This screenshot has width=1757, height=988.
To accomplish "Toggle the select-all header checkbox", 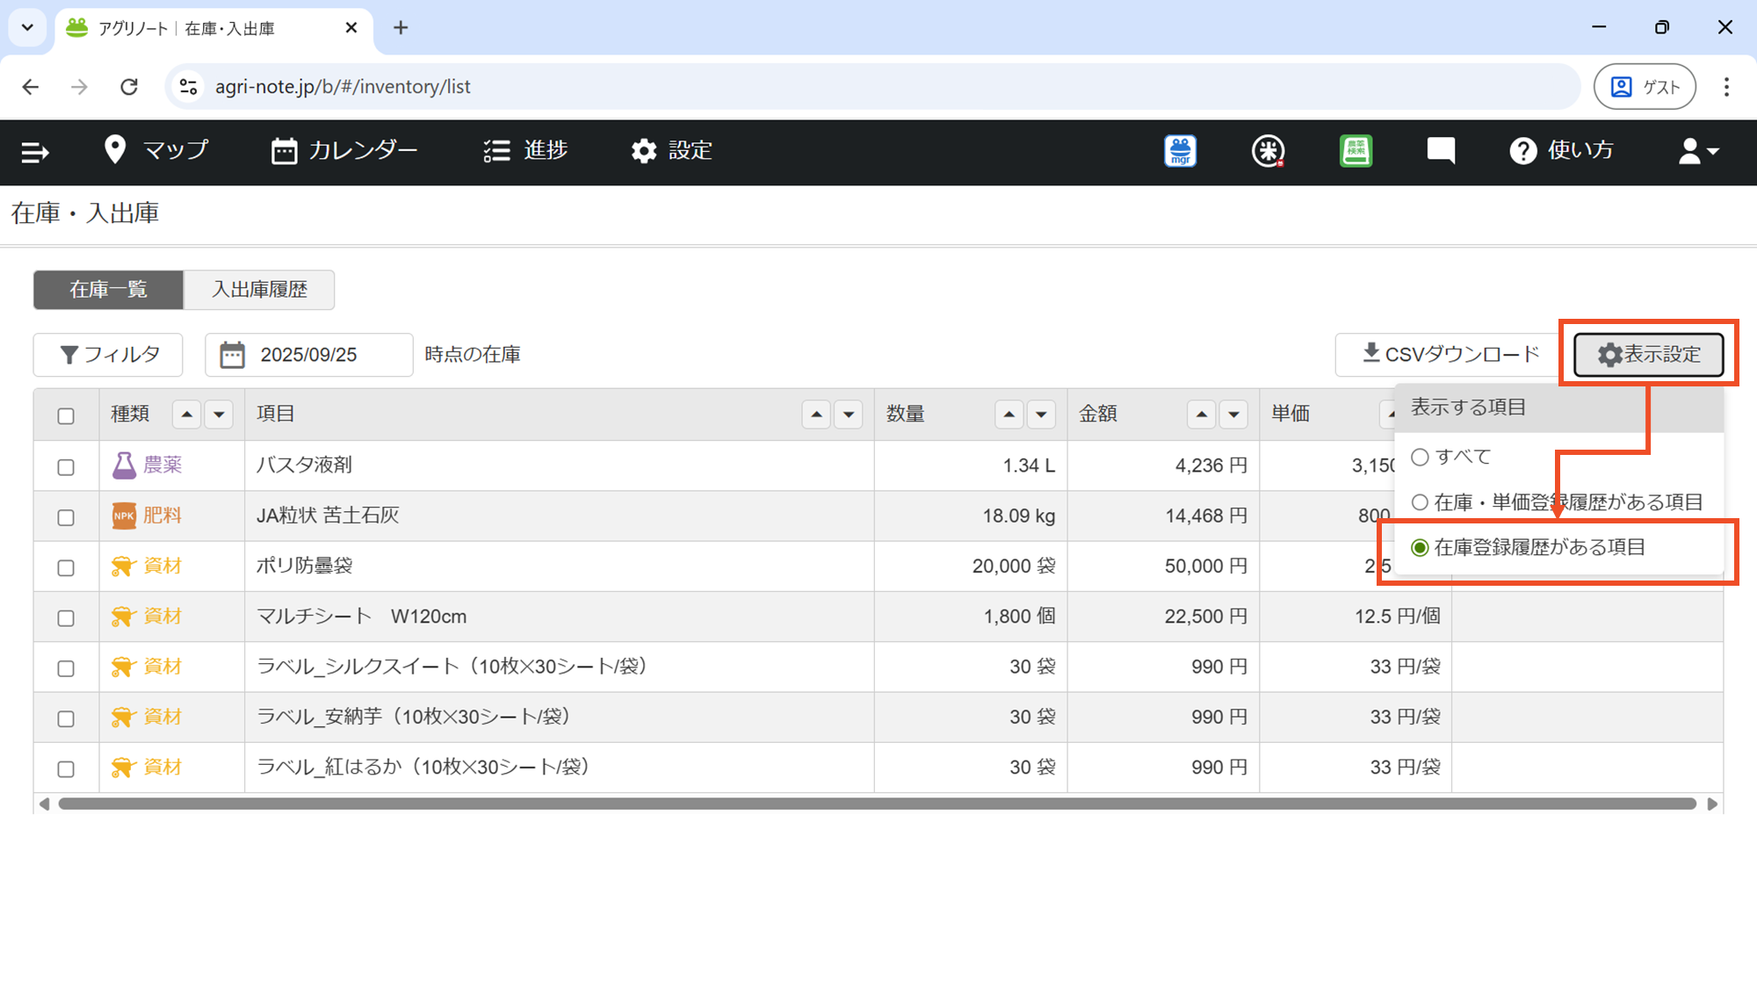I will (x=66, y=416).
